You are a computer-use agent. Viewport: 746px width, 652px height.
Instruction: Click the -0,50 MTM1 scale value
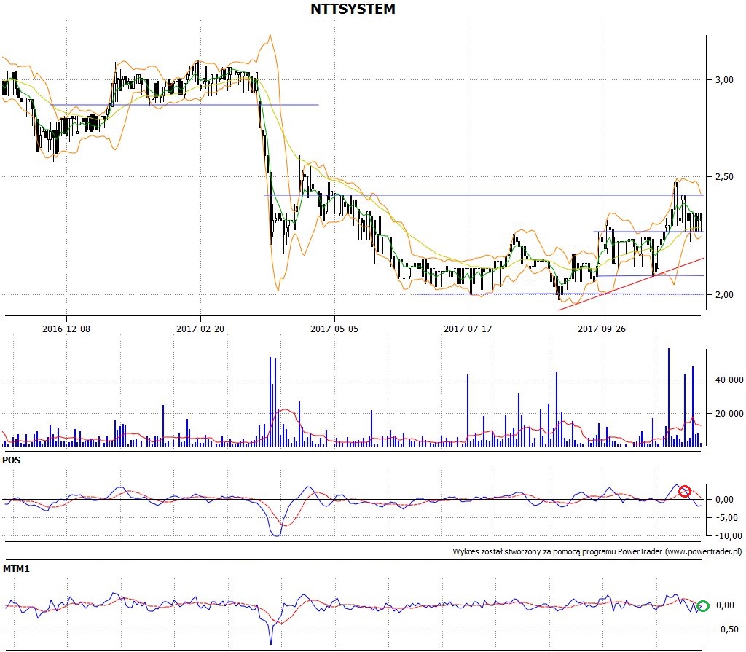point(726,629)
